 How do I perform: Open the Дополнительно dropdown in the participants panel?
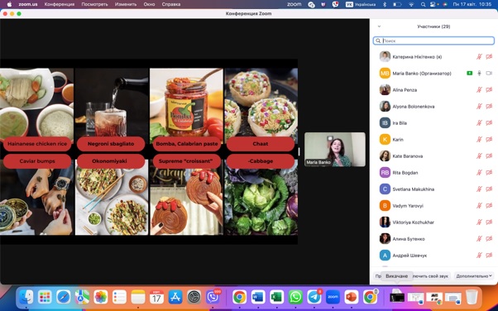coord(474,276)
